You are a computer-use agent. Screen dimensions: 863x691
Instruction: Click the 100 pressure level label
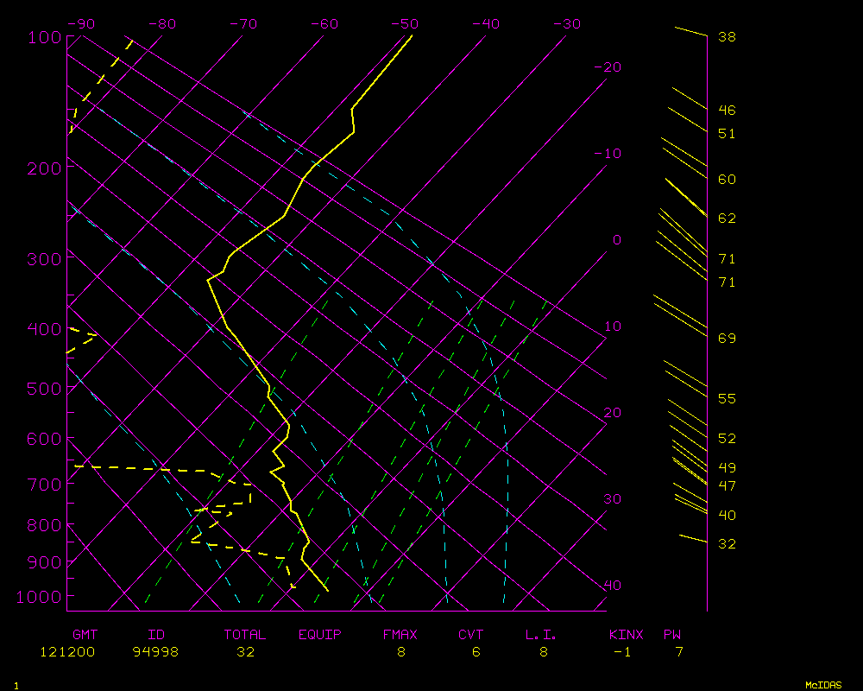[44, 37]
